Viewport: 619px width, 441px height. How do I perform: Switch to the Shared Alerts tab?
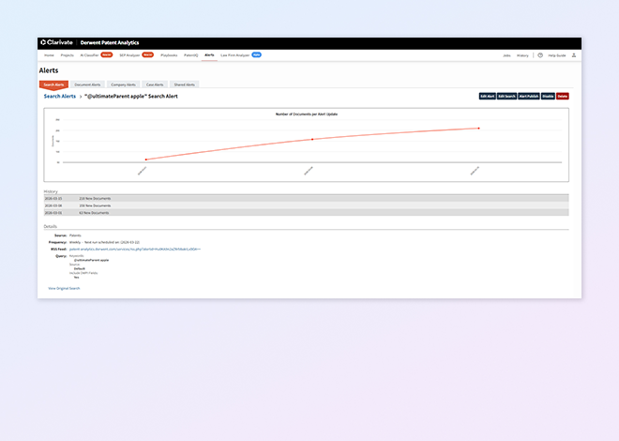tap(185, 84)
